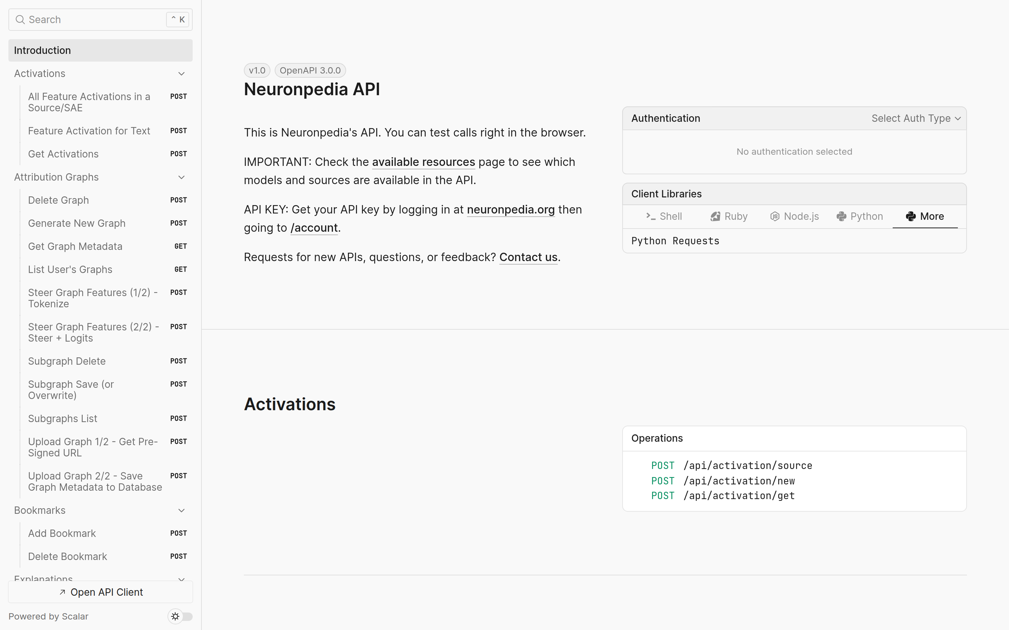Open the More client libraries tab
The width and height of the screenshot is (1009, 630).
click(x=925, y=216)
